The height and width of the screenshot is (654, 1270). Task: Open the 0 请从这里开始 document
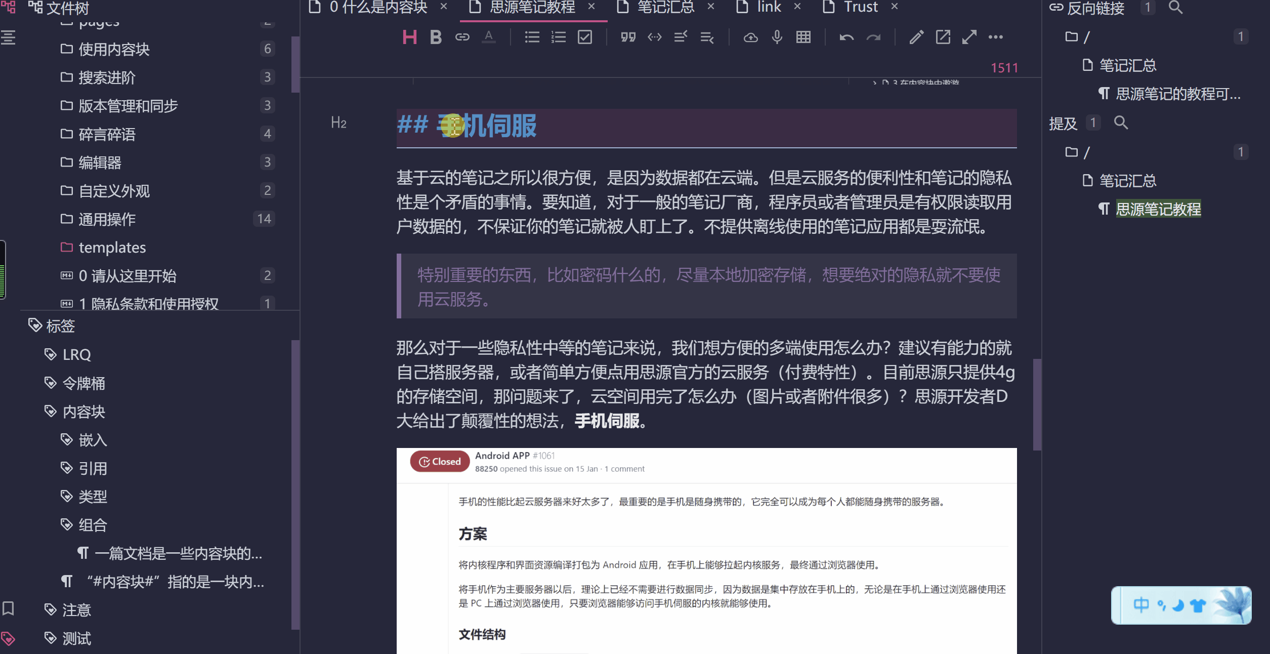[127, 276]
